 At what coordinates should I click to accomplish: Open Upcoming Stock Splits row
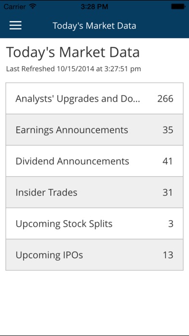[x=94, y=224]
